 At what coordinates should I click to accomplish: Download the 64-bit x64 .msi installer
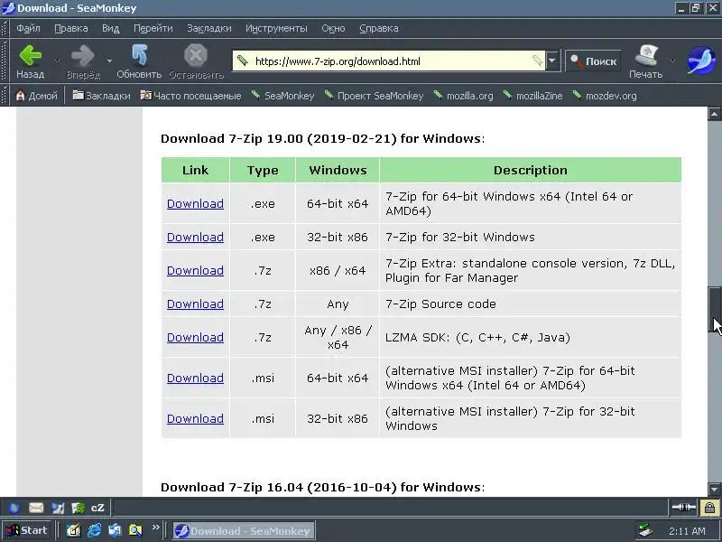pos(195,378)
